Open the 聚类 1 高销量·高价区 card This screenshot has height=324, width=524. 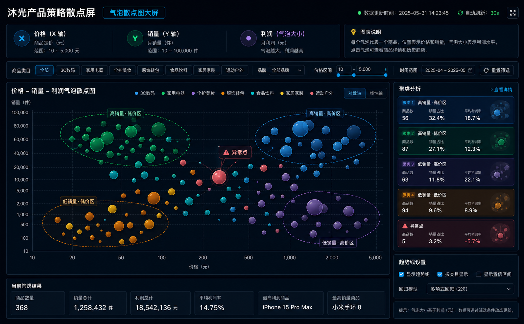click(x=456, y=110)
